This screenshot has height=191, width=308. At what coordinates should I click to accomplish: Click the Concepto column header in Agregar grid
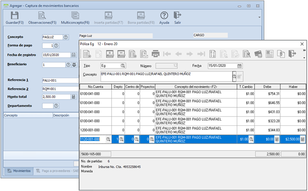tap(28, 115)
